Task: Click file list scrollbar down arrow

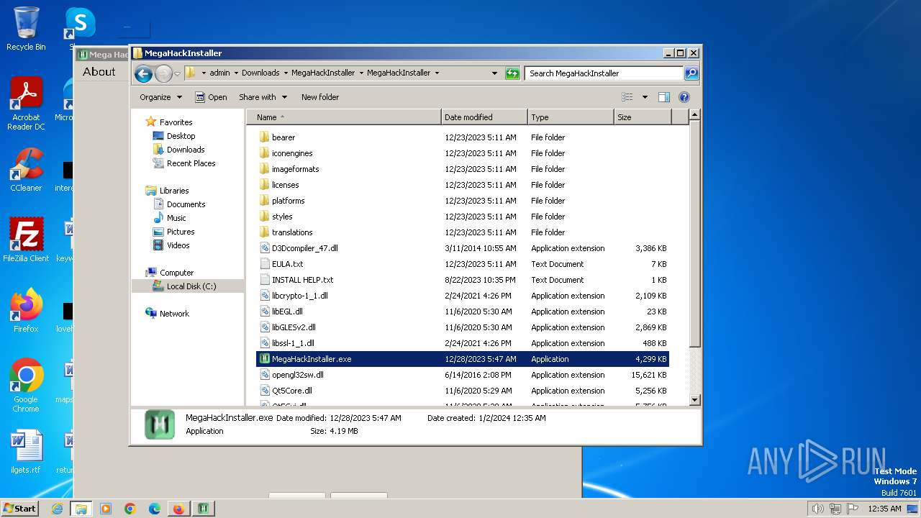Action: (x=694, y=400)
